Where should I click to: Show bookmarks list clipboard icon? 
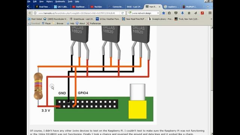(169, 13)
